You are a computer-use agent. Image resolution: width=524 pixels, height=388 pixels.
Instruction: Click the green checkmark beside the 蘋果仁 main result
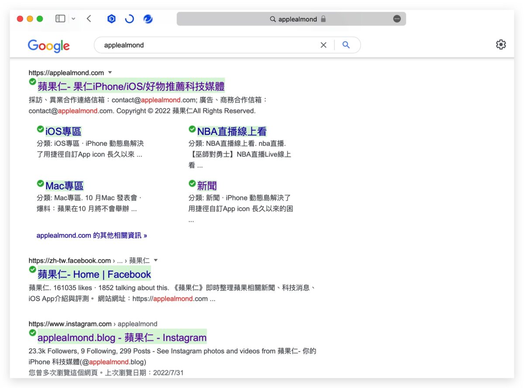click(32, 82)
